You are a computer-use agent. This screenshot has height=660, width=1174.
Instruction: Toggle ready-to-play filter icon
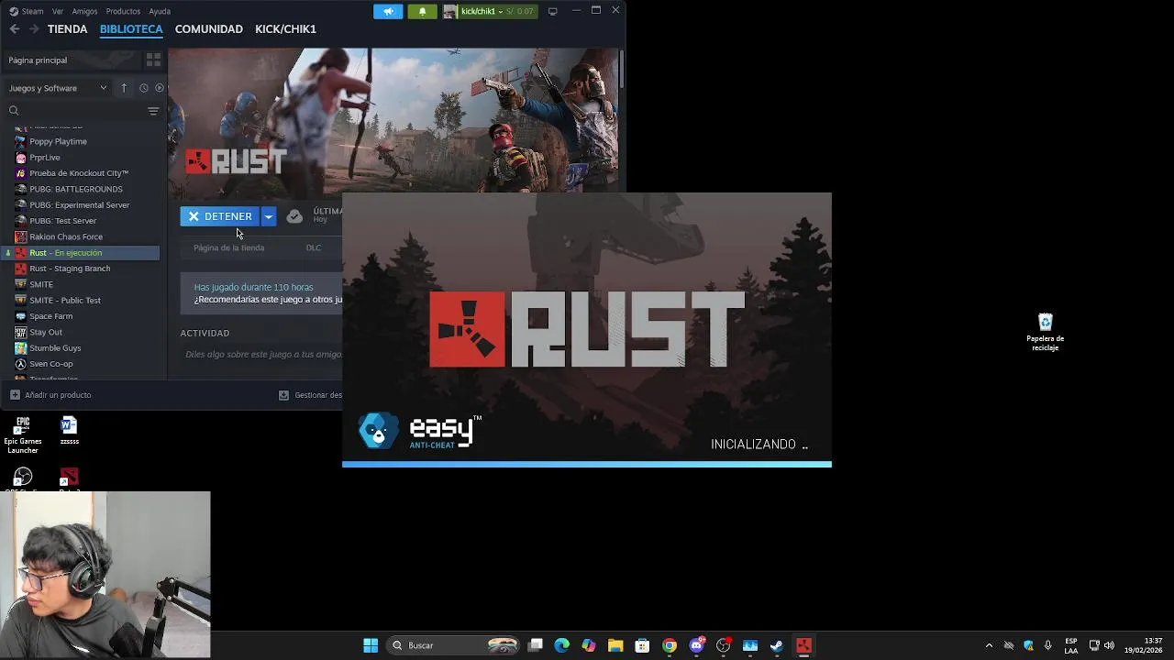[159, 88]
